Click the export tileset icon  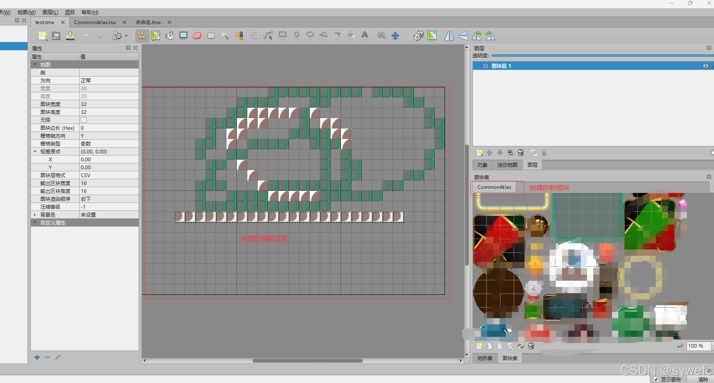500,346
